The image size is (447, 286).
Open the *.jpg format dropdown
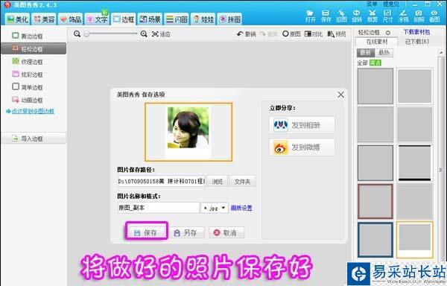pos(215,208)
